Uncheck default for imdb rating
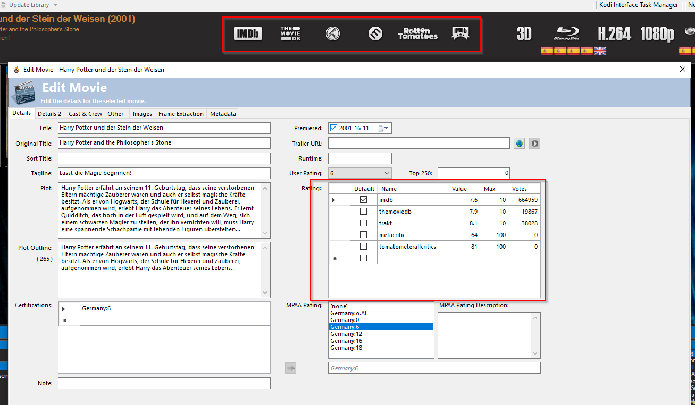The height and width of the screenshot is (405, 695). pyautogui.click(x=363, y=200)
